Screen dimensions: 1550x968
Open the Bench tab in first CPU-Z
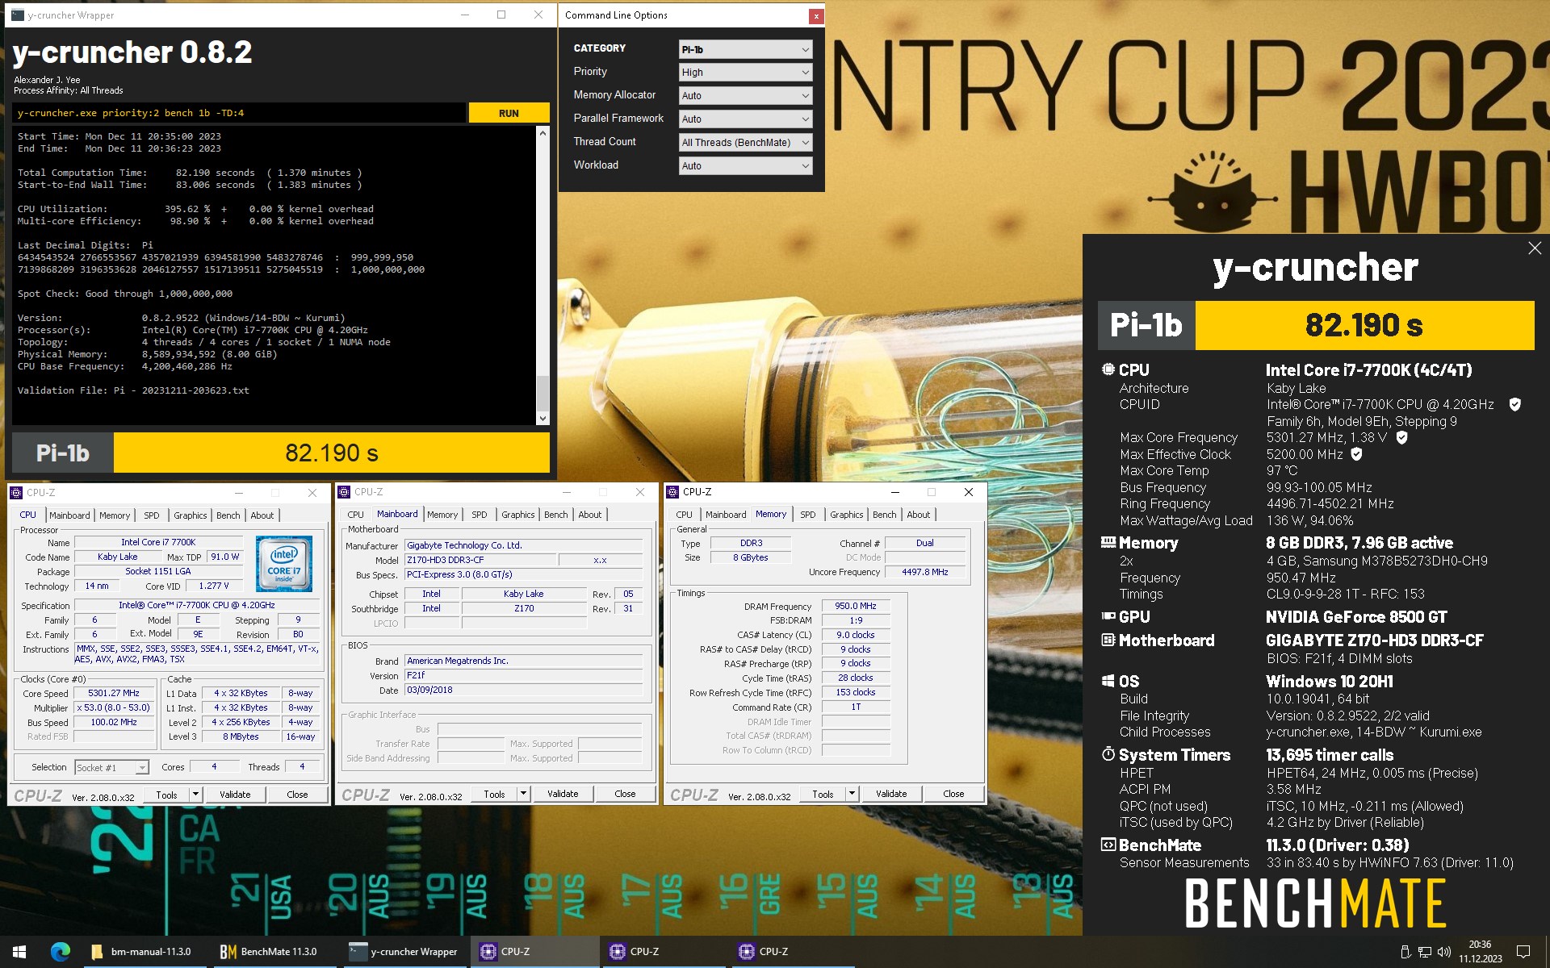(x=228, y=515)
